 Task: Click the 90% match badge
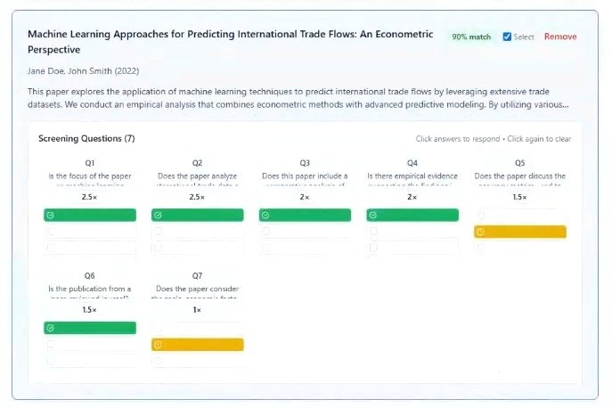(x=470, y=37)
